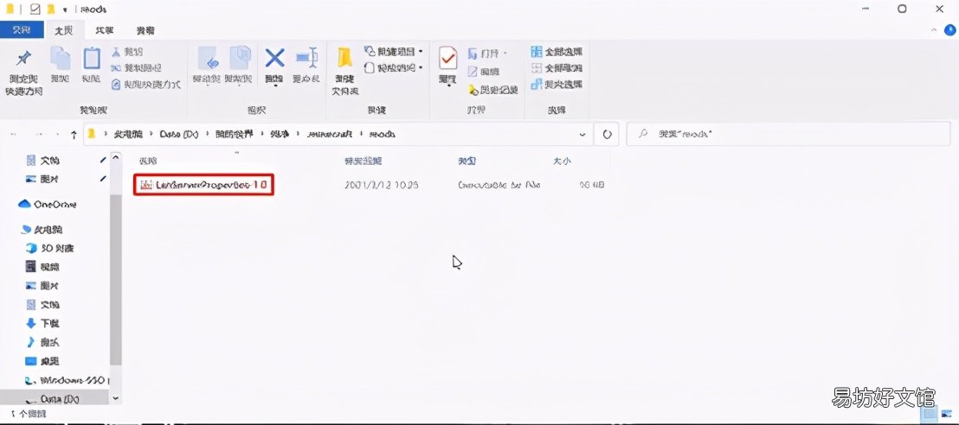Open Videos under This PC
The width and height of the screenshot is (959, 425).
(42, 267)
